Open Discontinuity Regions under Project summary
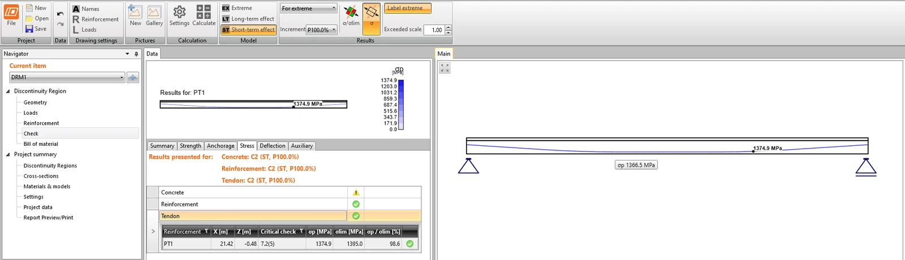 pyautogui.click(x=50, y=166)
